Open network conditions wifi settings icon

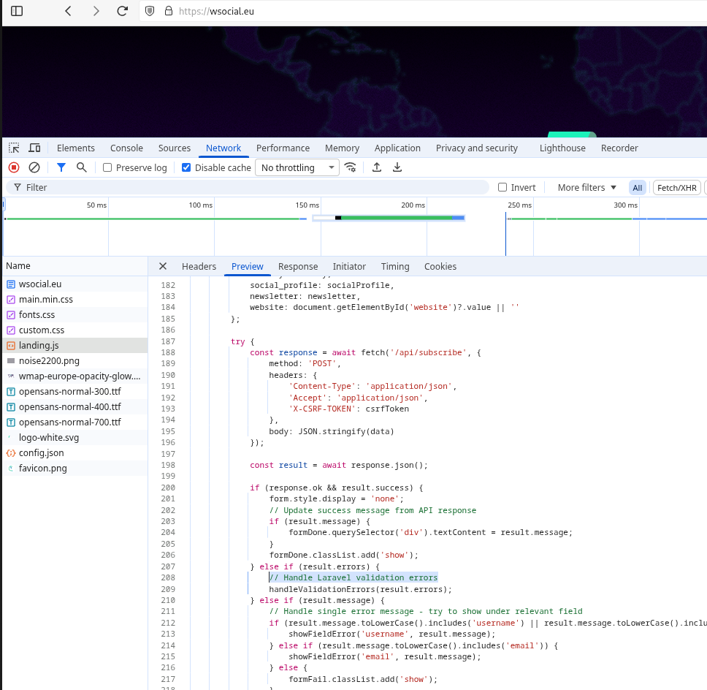click(x=351, y=167)
